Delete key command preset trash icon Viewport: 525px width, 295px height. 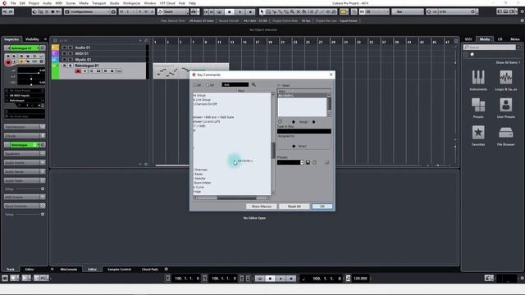click(x=314, y=162)
